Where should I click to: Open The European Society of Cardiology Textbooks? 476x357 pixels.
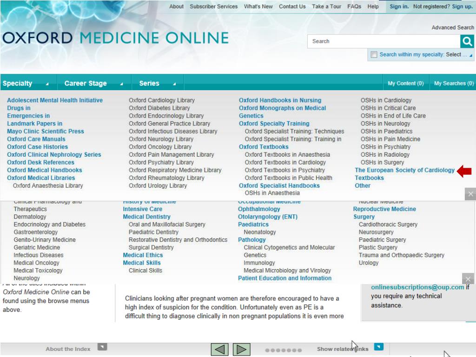pyautogui.click(x=405, y=174)
